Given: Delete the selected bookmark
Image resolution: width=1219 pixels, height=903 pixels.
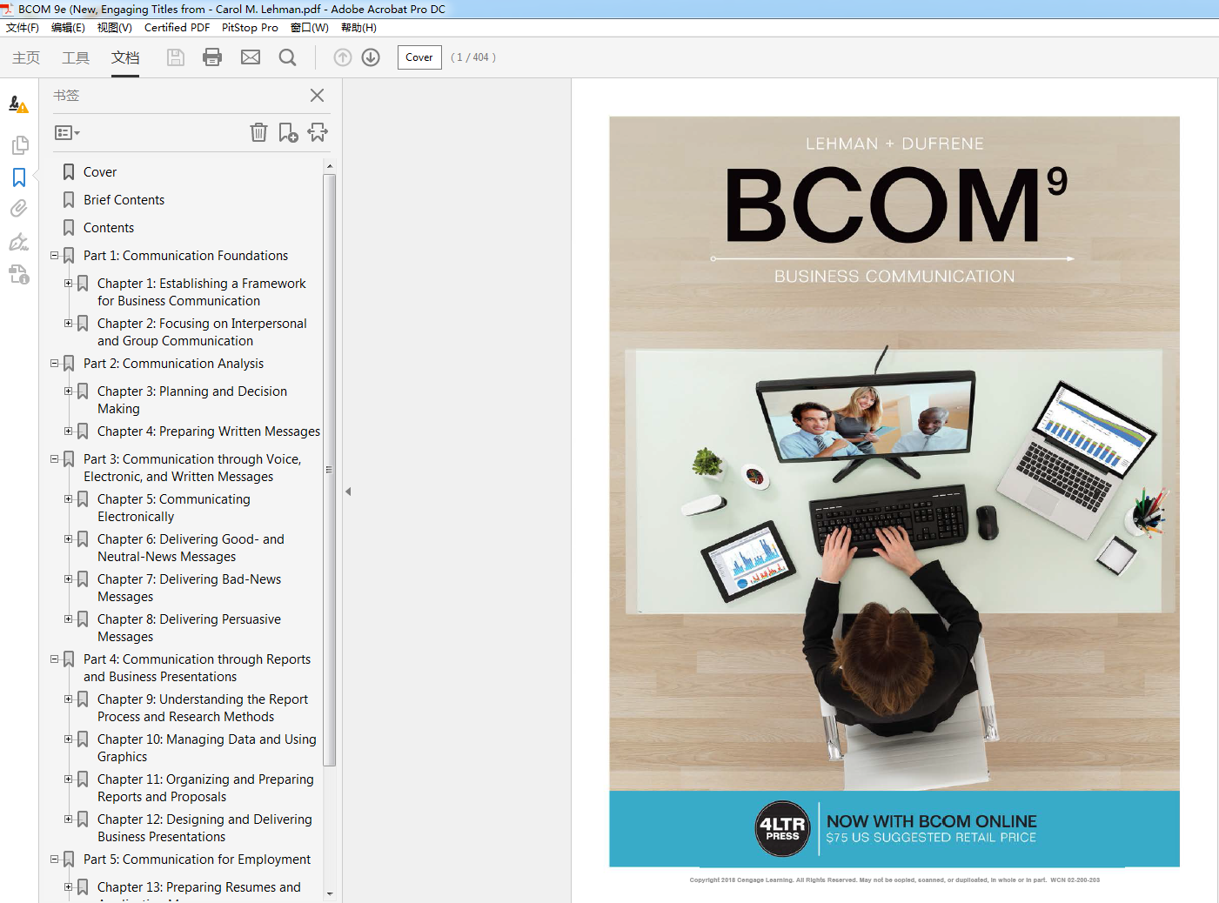Looking at the screenshot, I should pyautogui.click(x=258, y=132).
